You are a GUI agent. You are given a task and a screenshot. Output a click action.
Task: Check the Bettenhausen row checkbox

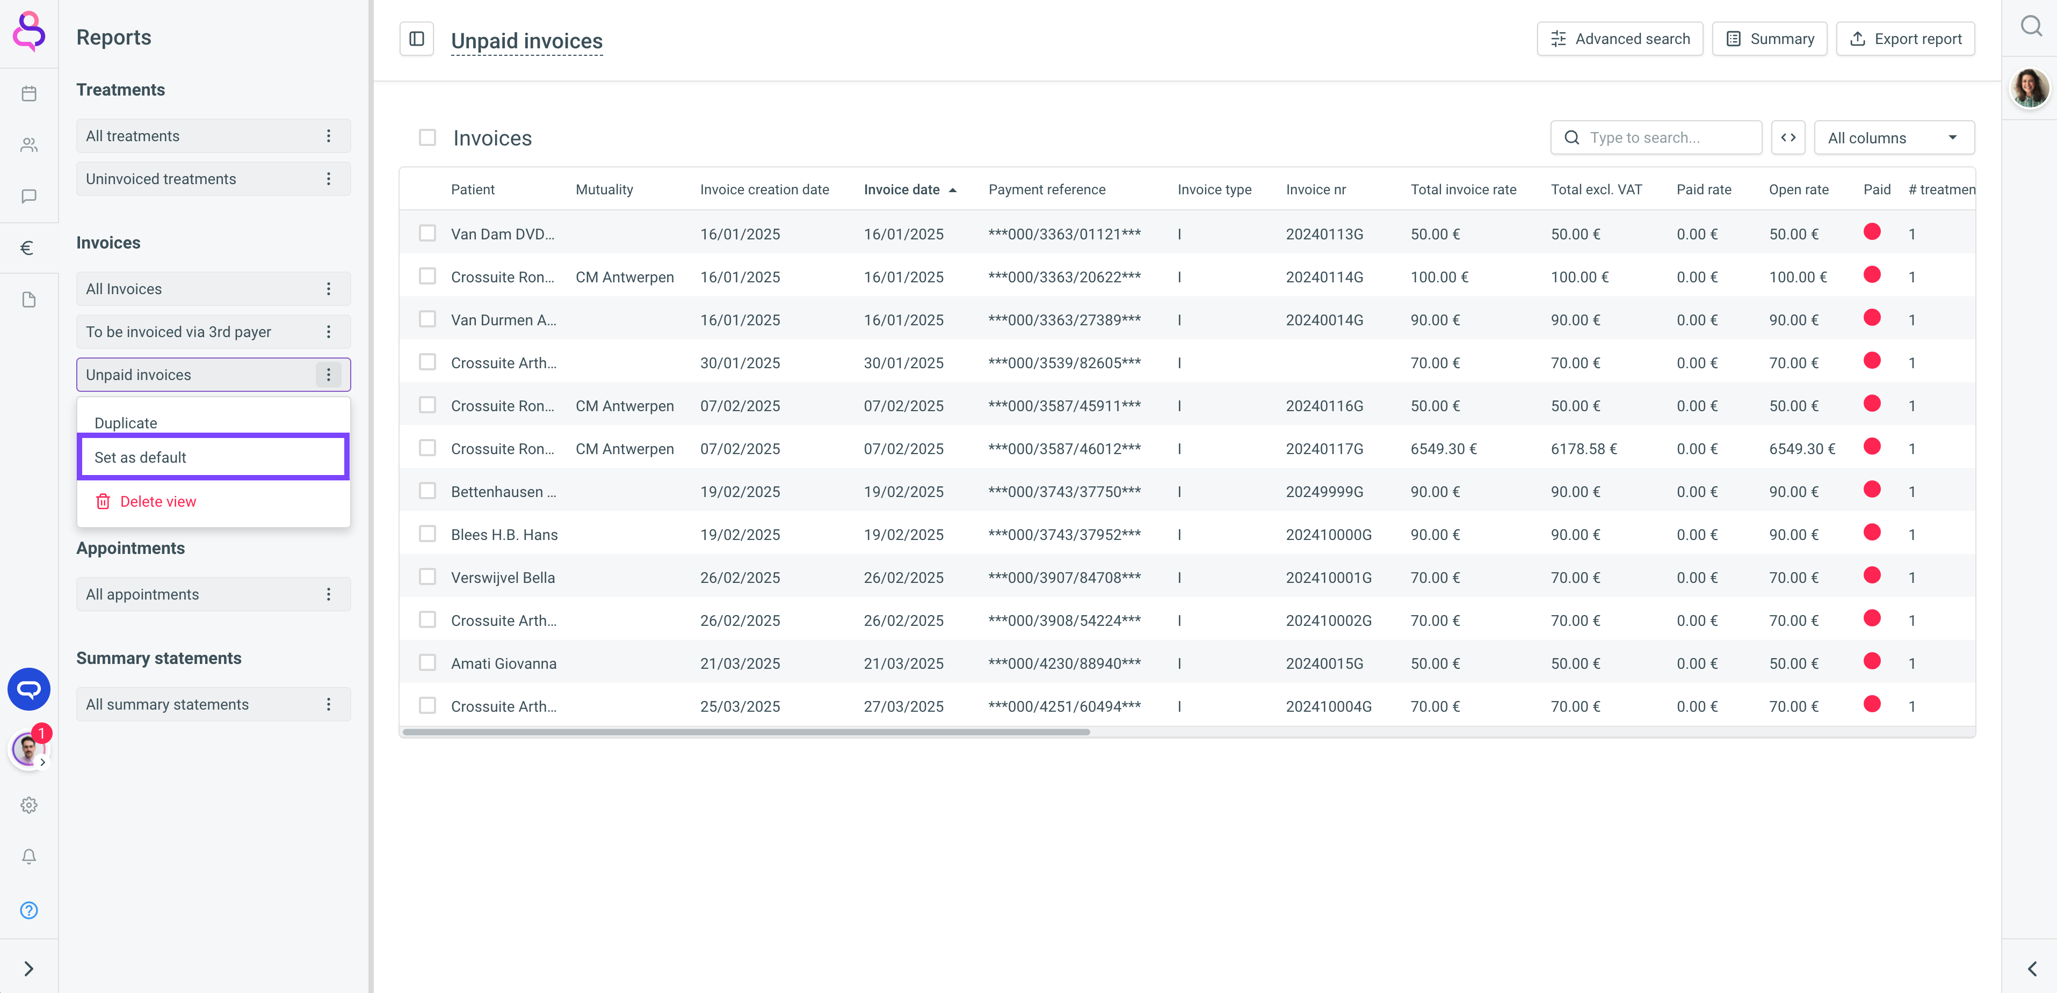pyautogui.click(x=427, y=491)
